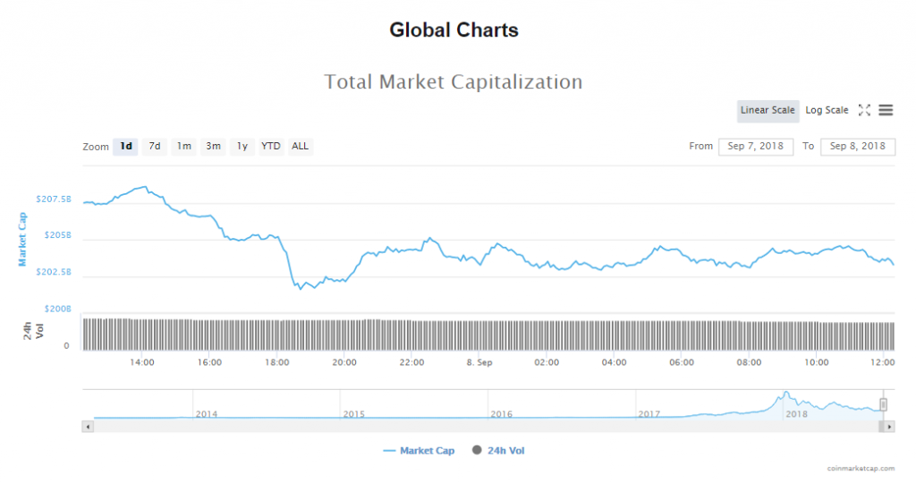Choose the 1y zoom option
This screenshot has width=916, height=483.
tap(242, 146)
